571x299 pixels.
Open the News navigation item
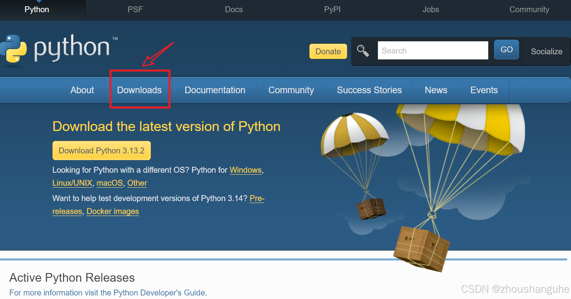tap(436, 90)
